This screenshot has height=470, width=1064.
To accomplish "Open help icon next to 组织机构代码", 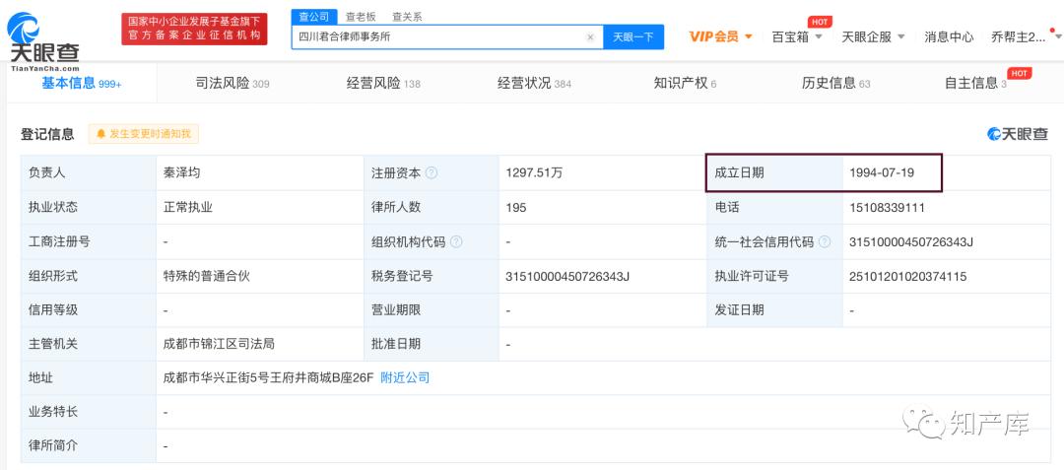I will [x=456, y=241].
